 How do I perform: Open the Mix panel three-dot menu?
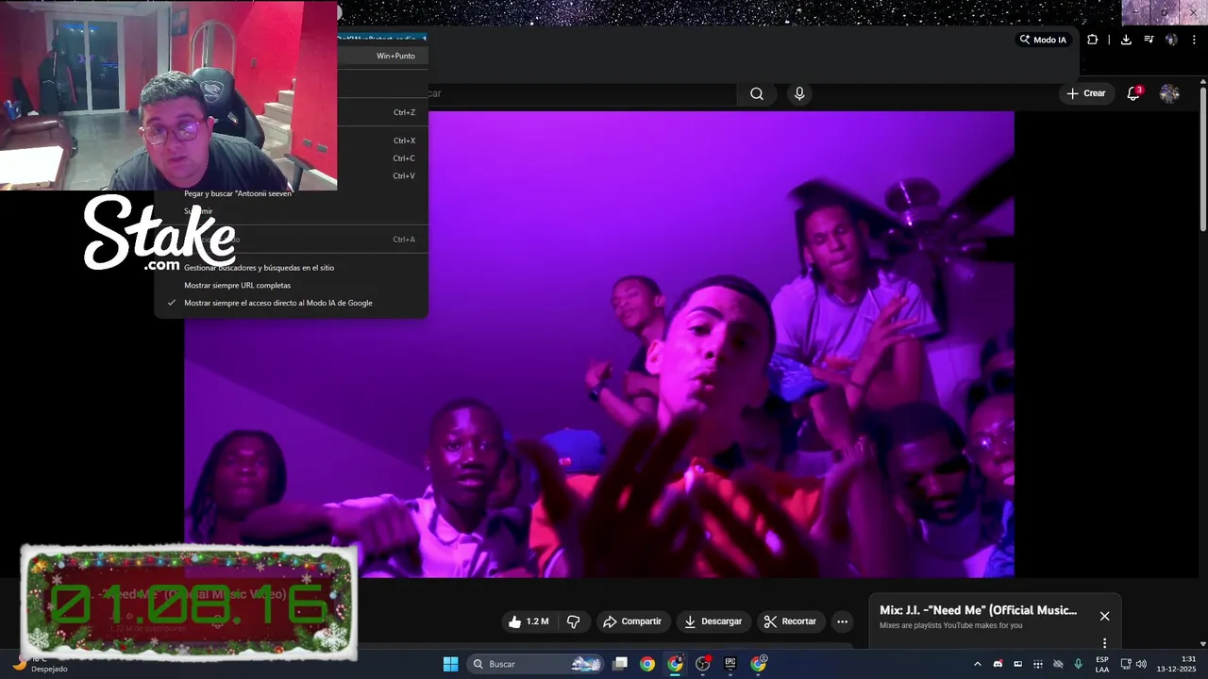click(x=1104, y=643)
